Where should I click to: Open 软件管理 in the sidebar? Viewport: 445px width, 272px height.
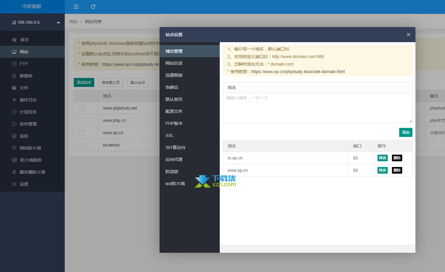[32, 124]
